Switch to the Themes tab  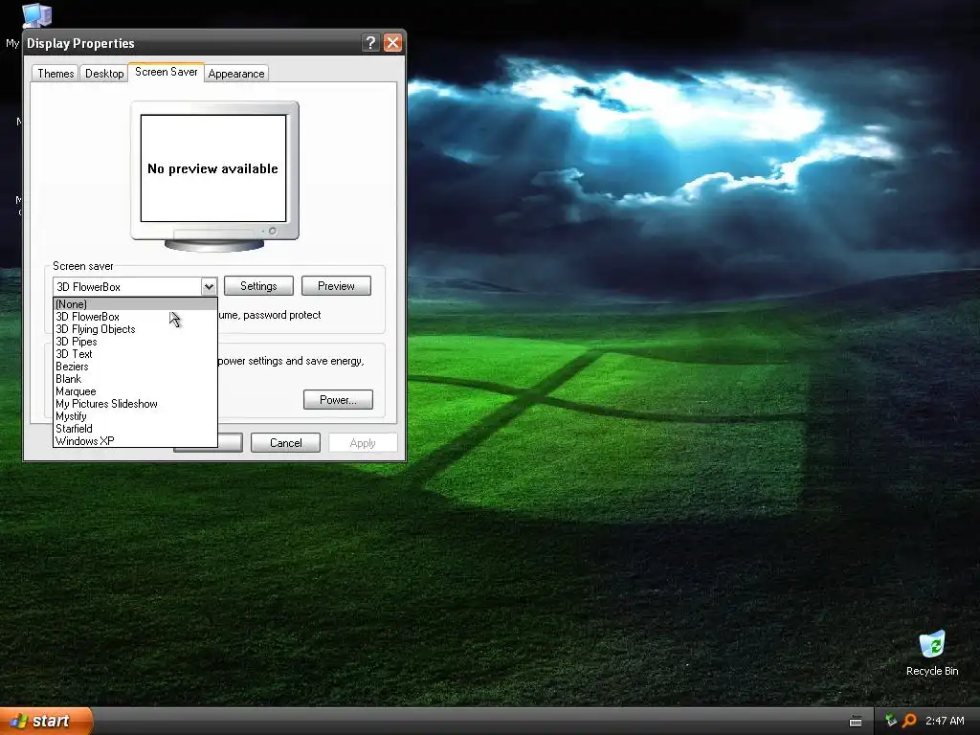pyautogui.click(x=56, y=73)
